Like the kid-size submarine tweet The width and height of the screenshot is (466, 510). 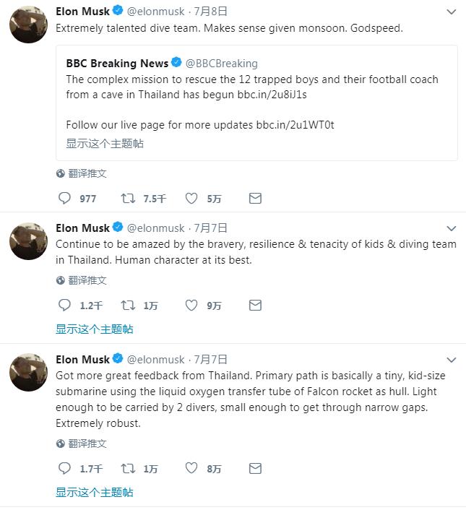[x=191, y=468]
